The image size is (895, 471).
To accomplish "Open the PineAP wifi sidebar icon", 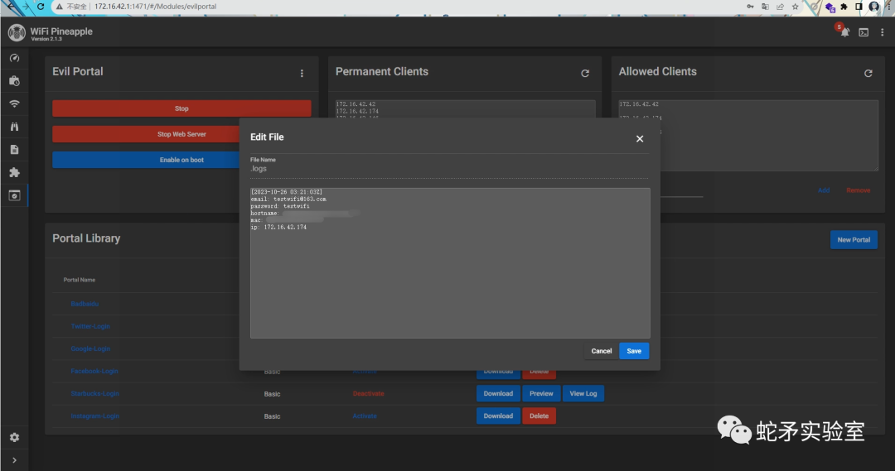I will coord(14,103).
